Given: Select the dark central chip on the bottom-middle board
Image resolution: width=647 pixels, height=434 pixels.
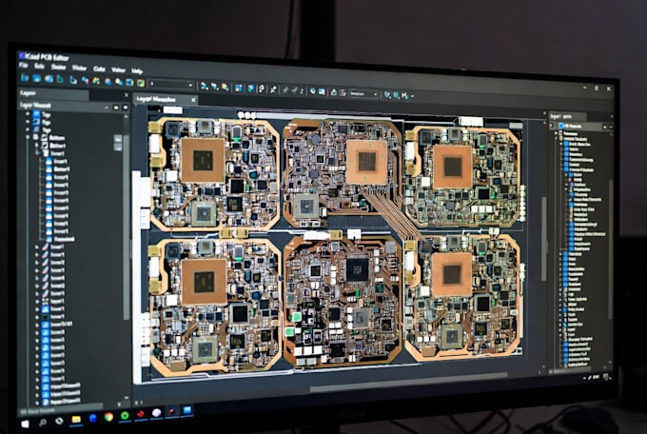Looking at the screenshot, I should pyautogui.click(x=358, y=269).
